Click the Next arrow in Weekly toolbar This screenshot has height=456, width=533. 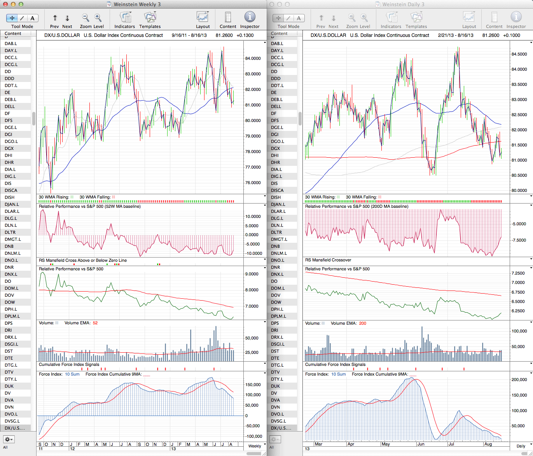(x=67, y=18)
